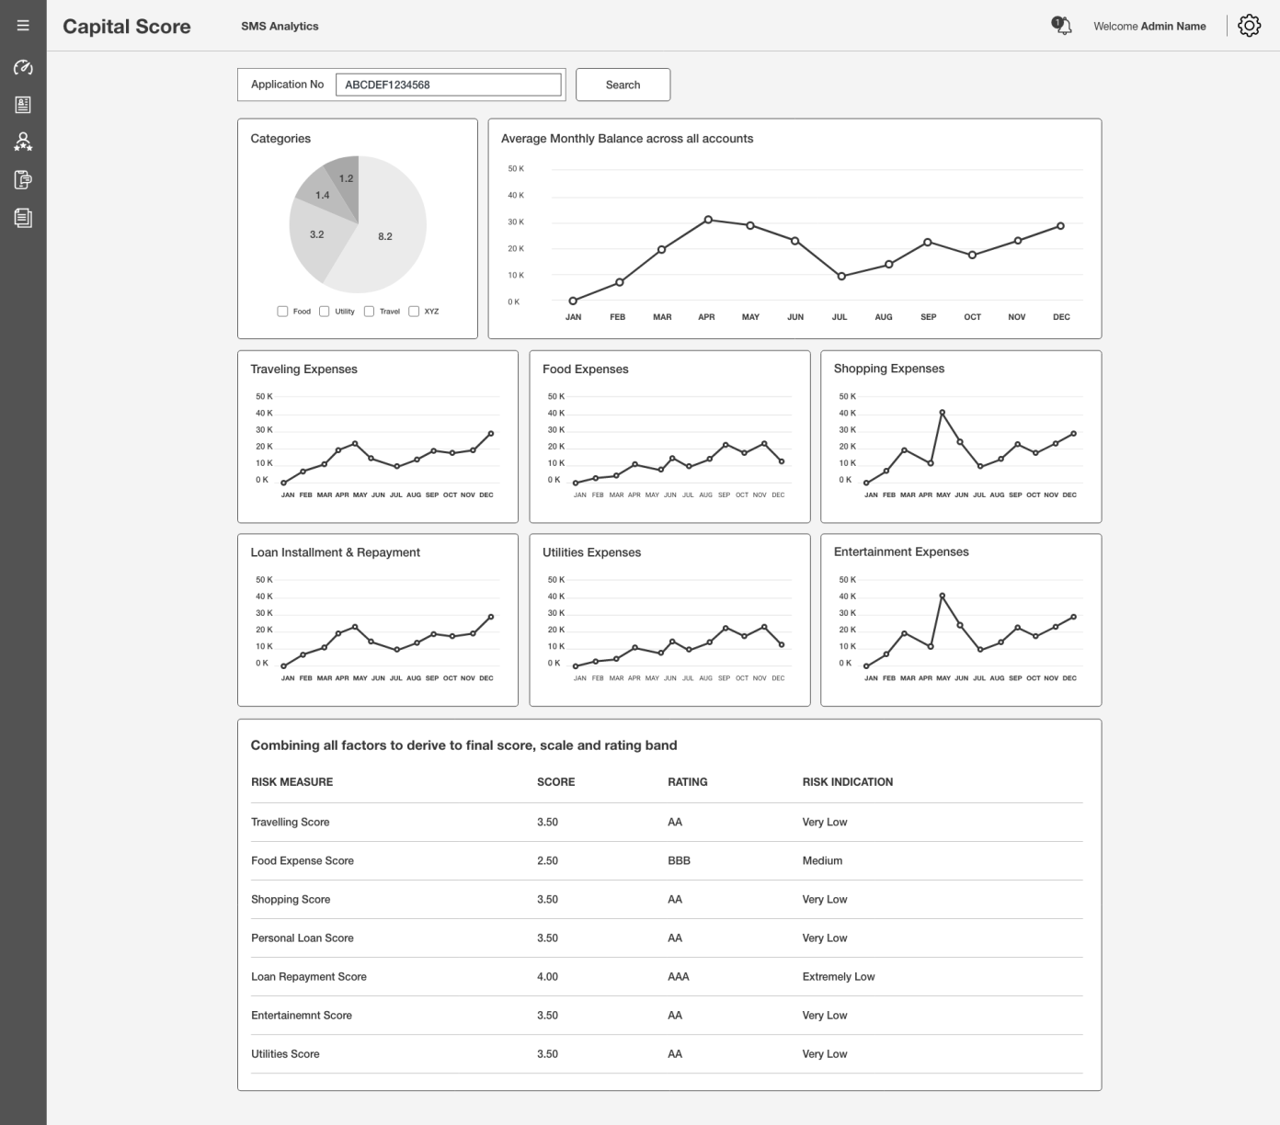Image resolution: width=1280 pixels, height=1125 pixels.
Task: Check the Travel checkbox under the pie chart
Action: point(370,311)
